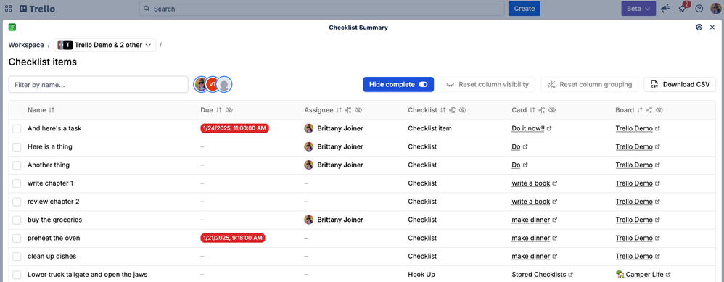Expand the Trello Demo & 2 other dropdown
724x282 pixels.
tap(104, 45)
